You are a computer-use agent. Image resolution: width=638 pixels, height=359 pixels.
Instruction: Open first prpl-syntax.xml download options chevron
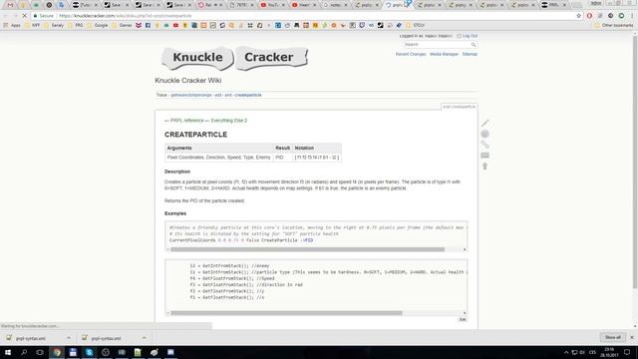(69, 338)
